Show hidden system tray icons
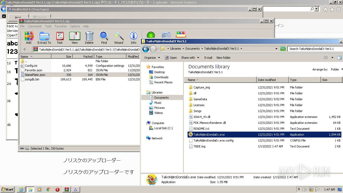 (x=299, y=189)
